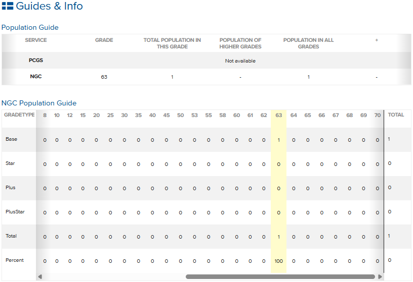Select the PlusStar gradetype row label
Viewport: 413px width, 282px height.
pyautogui.click(x=15, y=212)
